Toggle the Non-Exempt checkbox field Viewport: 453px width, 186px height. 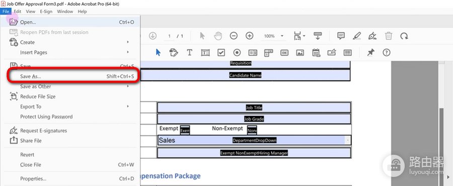[x=252, y=130]
